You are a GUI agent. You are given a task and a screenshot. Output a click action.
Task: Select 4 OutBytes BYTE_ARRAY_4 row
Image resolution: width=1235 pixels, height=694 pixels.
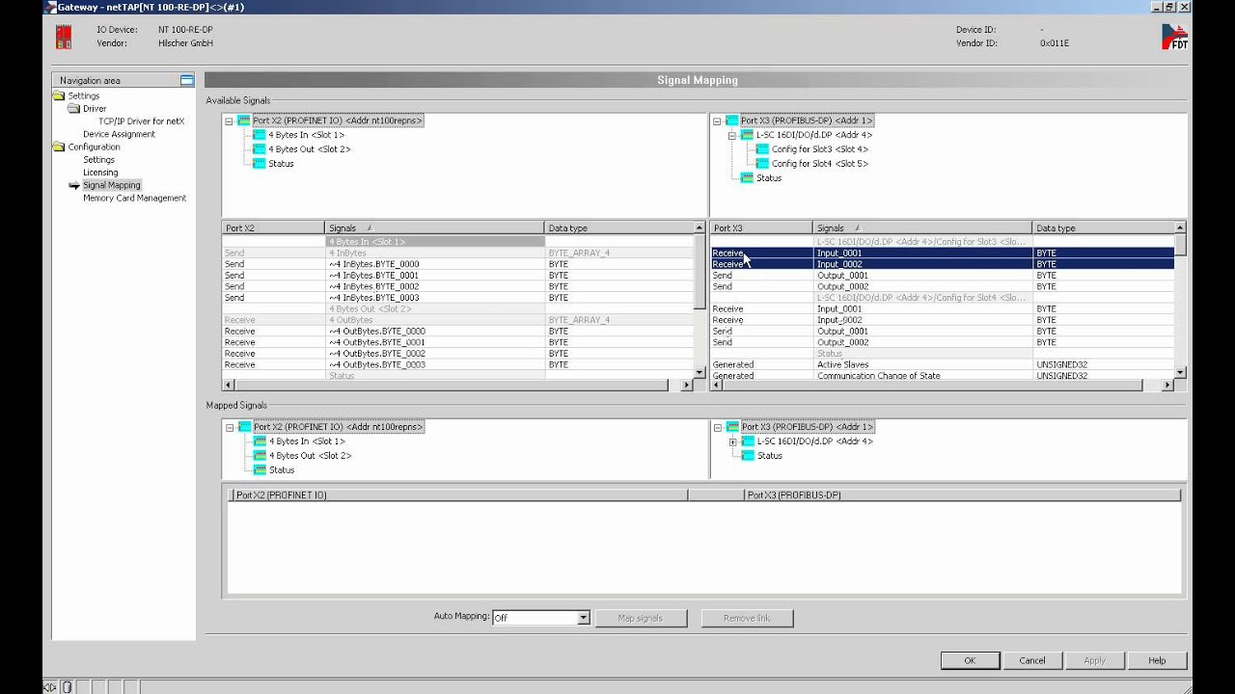[x=458, y=320]
